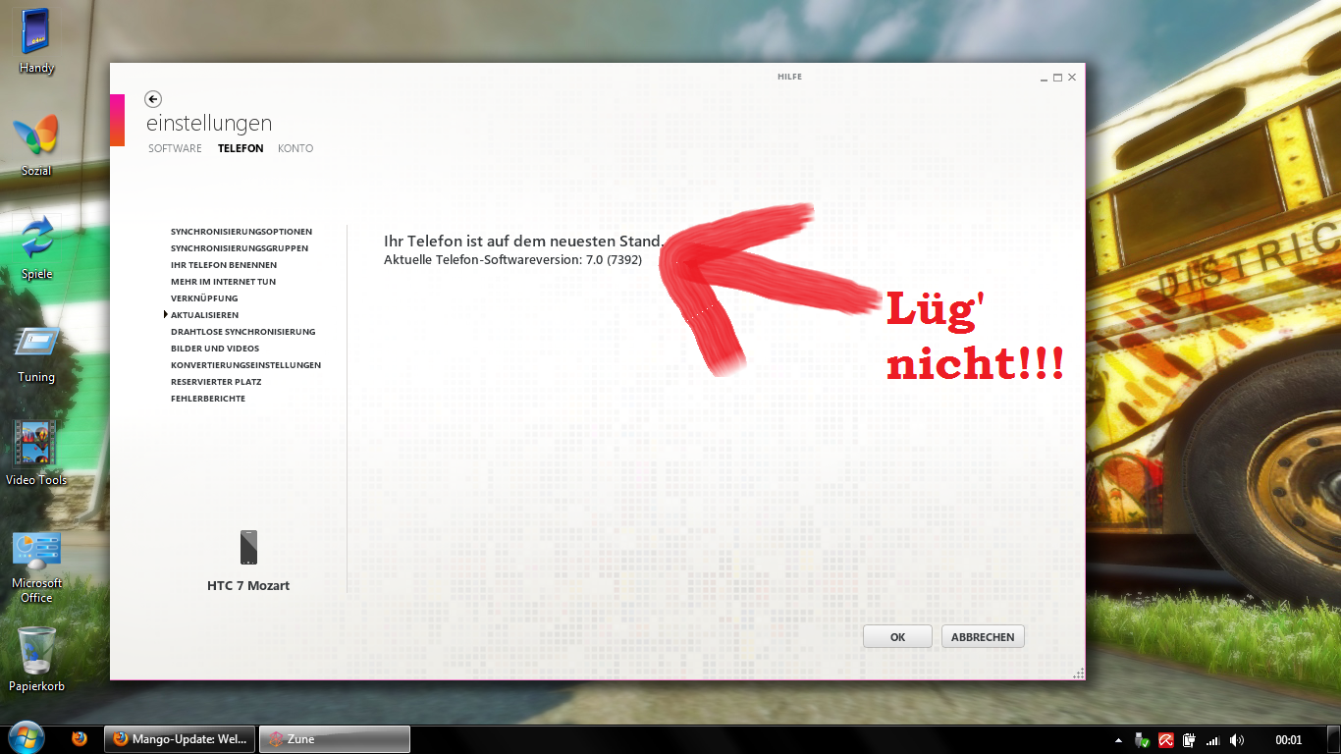
Task: Confirm with the OK button
Action: click(897, 637)
